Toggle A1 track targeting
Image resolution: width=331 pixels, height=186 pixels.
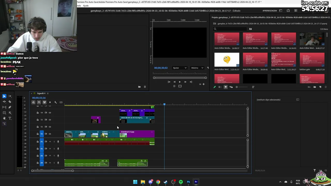[x=42, y=142]
